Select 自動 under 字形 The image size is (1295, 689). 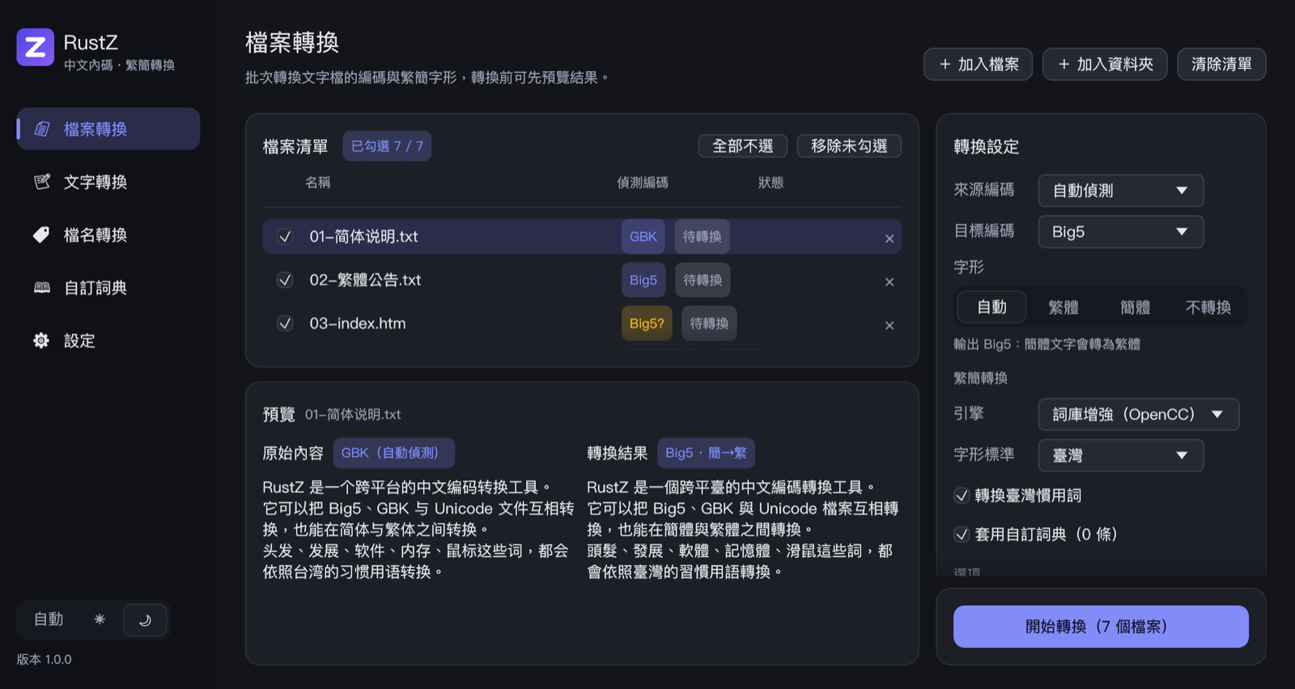(x=992, y=307)
